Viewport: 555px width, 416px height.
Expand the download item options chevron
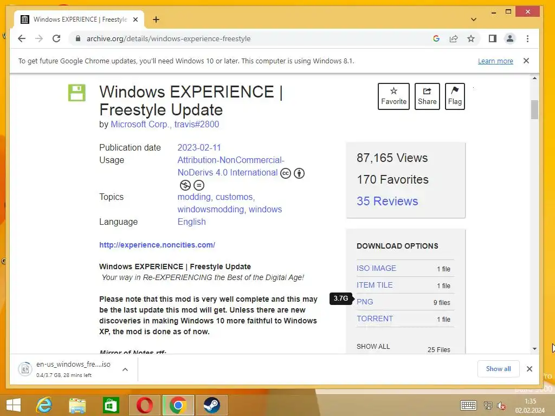[125, 369]
